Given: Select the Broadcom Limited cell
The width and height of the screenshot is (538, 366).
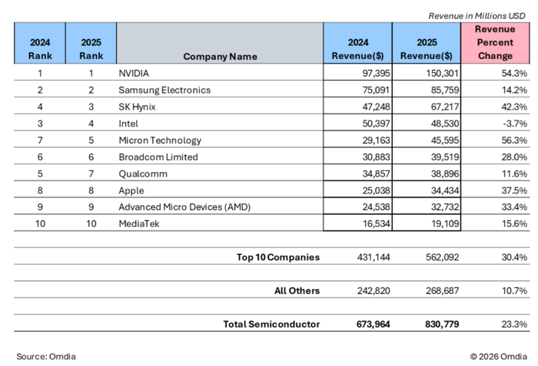Looking at the screenshot, I should click(158, 157).
